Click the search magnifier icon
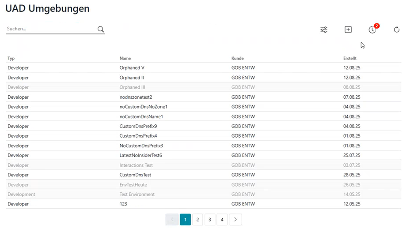 click(101, 30)
